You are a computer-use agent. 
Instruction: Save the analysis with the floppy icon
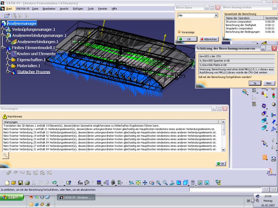[x=20, y=183]
